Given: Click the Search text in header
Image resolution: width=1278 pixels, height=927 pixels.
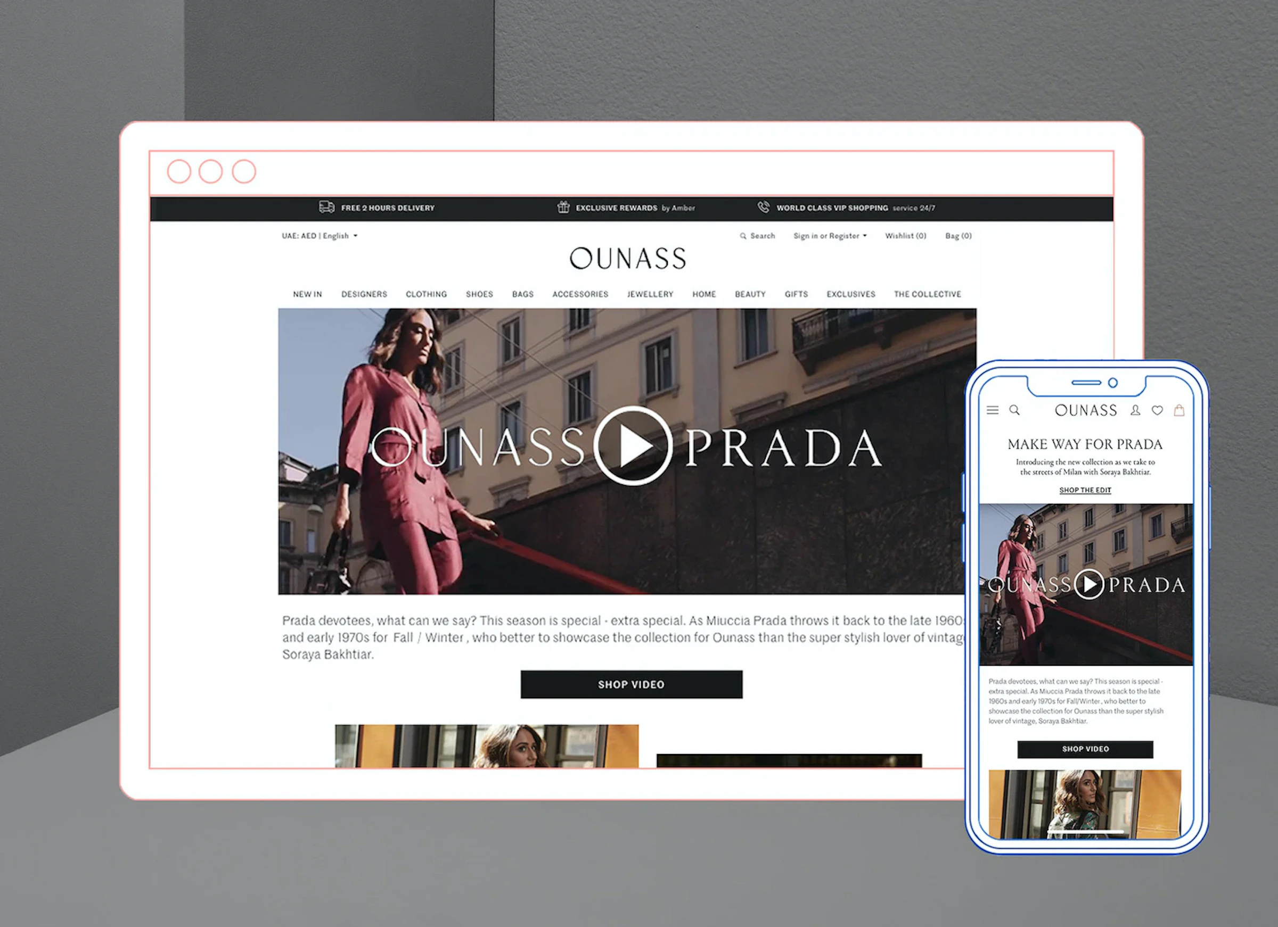Looking at the screenshot, I should tap(763, 236).
